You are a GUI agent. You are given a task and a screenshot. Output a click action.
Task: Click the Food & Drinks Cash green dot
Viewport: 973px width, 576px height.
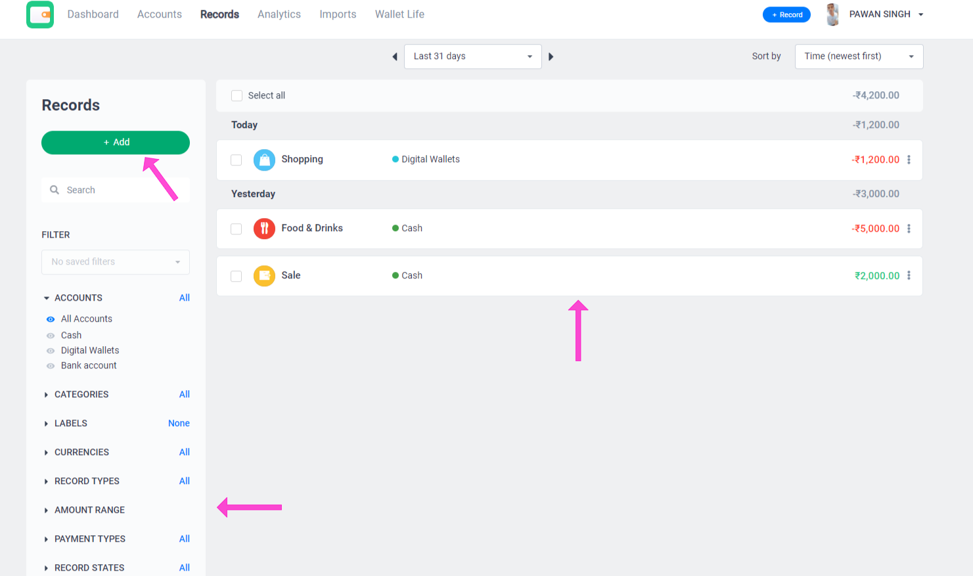click(x=396, y=229)
